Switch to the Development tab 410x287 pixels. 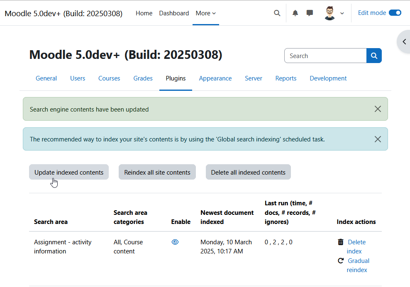click(x=328, y=78)
